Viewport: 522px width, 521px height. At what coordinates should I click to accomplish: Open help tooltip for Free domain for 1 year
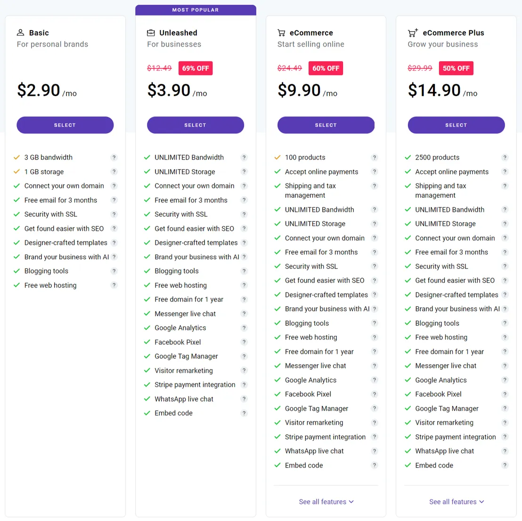pos(244,299)
